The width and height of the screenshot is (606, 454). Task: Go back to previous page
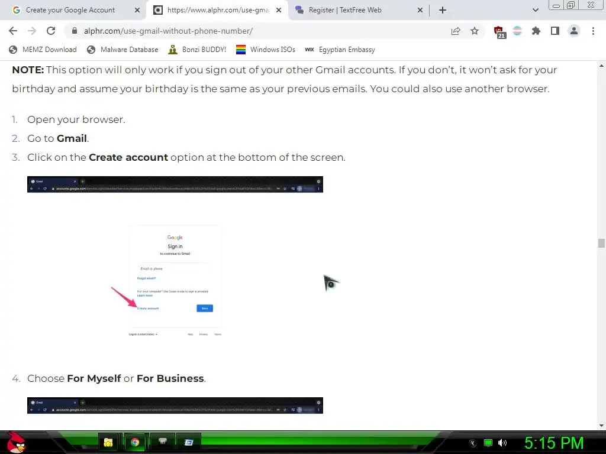(13, 31)
